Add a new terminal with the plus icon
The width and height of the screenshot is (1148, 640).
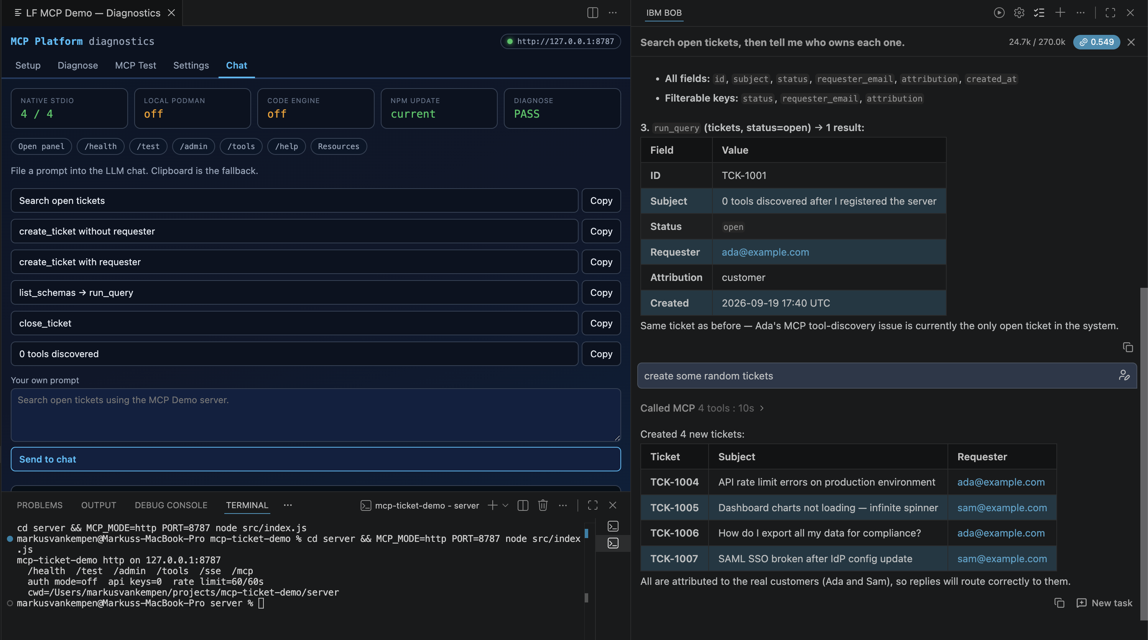(492, 505)
